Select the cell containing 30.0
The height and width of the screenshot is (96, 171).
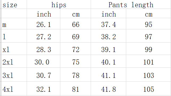[x=43, y=61]
